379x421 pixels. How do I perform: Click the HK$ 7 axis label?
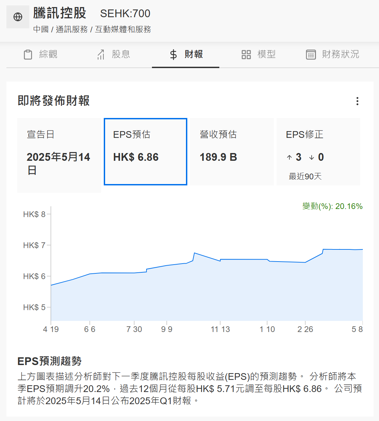[x=34, y=245]
